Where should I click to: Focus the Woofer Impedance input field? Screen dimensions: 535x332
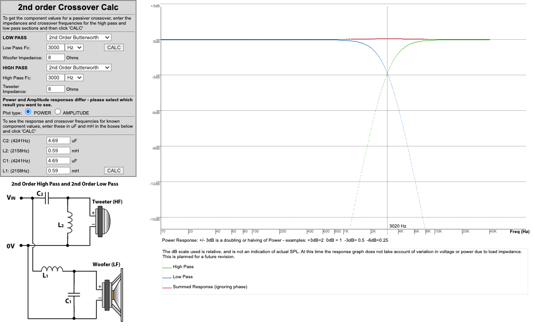pyautogui.click(x=56, y=57)
